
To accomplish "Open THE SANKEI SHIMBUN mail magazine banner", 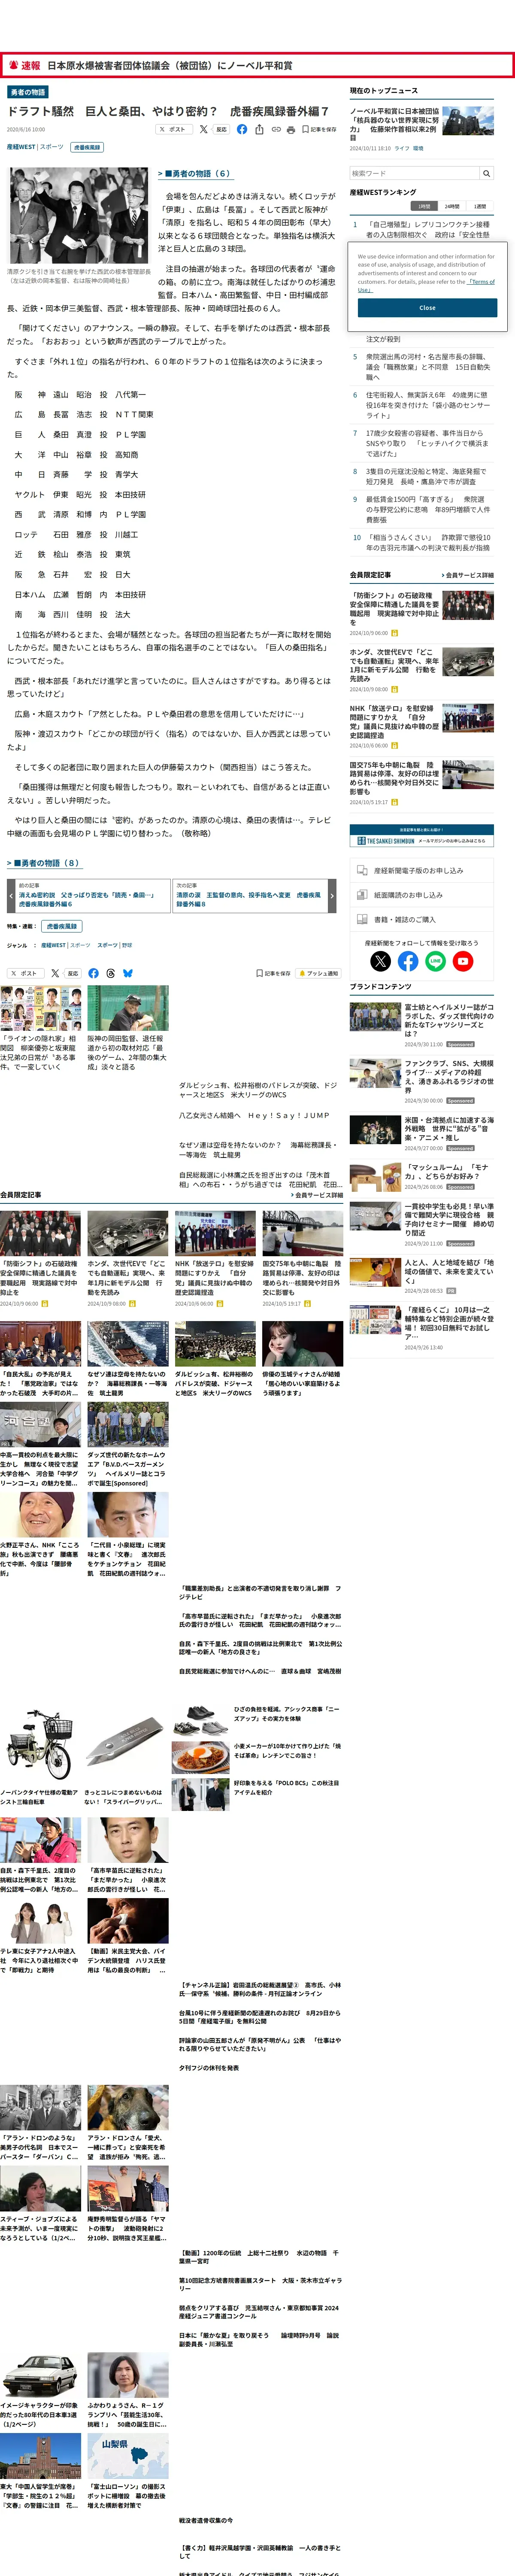I will 421,836.
